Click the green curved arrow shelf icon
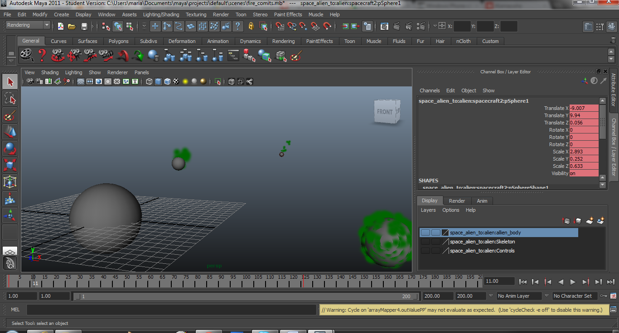The image size is (619, 333). [x=138, y=56]
